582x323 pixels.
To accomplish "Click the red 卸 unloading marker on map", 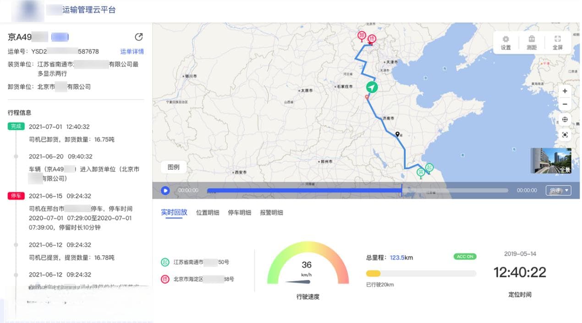I will pos(362,36).
